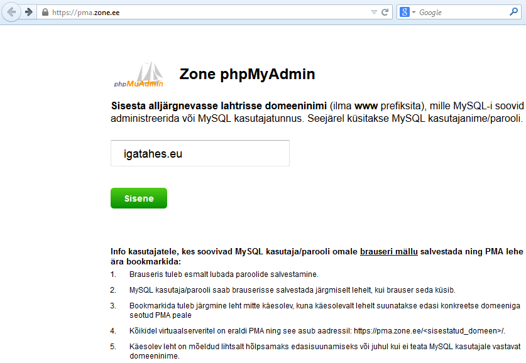526x363 pixels.
Task: Select the domain field containing igatahes.eu
Action: click(x=200, y=153)
